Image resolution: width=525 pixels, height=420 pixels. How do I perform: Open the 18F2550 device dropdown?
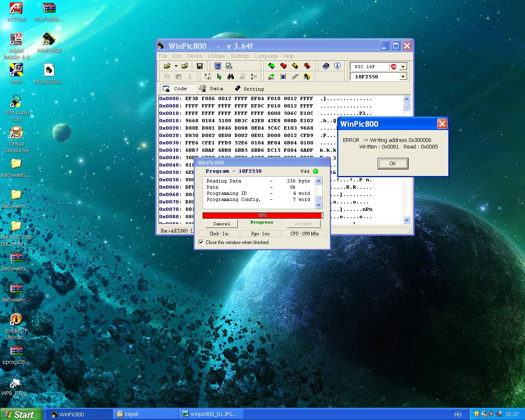point(403,77)
